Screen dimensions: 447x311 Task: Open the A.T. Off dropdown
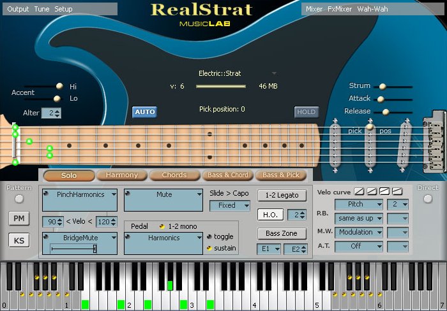point(359,246)
